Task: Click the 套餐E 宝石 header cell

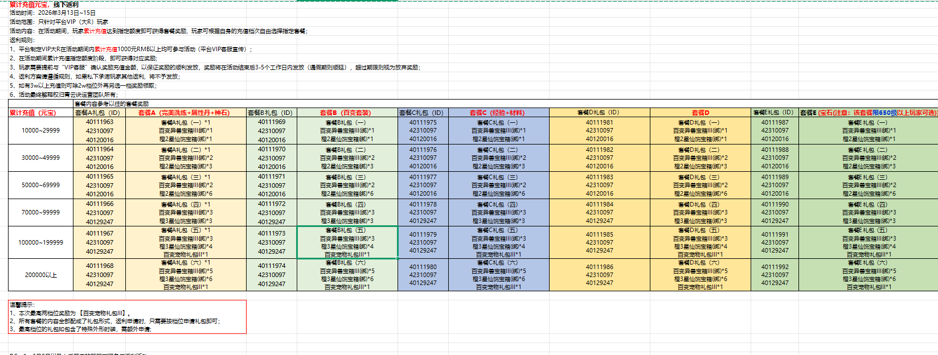Action: pyautogui.click(x=868, y=113)
